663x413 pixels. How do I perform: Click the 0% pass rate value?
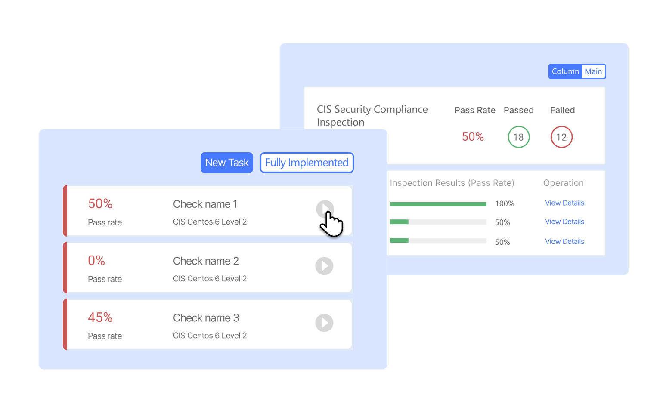[x=96, y=261]
